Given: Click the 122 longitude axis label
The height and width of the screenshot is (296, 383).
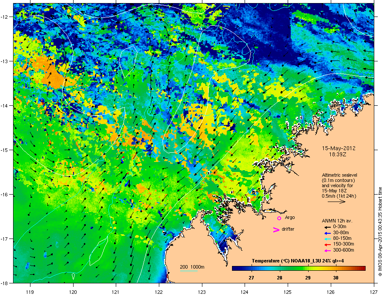Looking at the screenshot, I should (x=159, y=292).
